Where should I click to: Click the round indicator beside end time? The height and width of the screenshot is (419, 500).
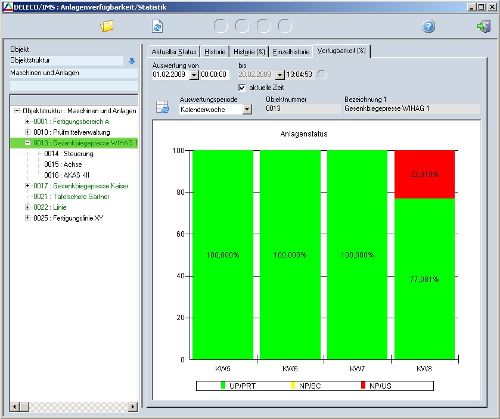(322, 75)
